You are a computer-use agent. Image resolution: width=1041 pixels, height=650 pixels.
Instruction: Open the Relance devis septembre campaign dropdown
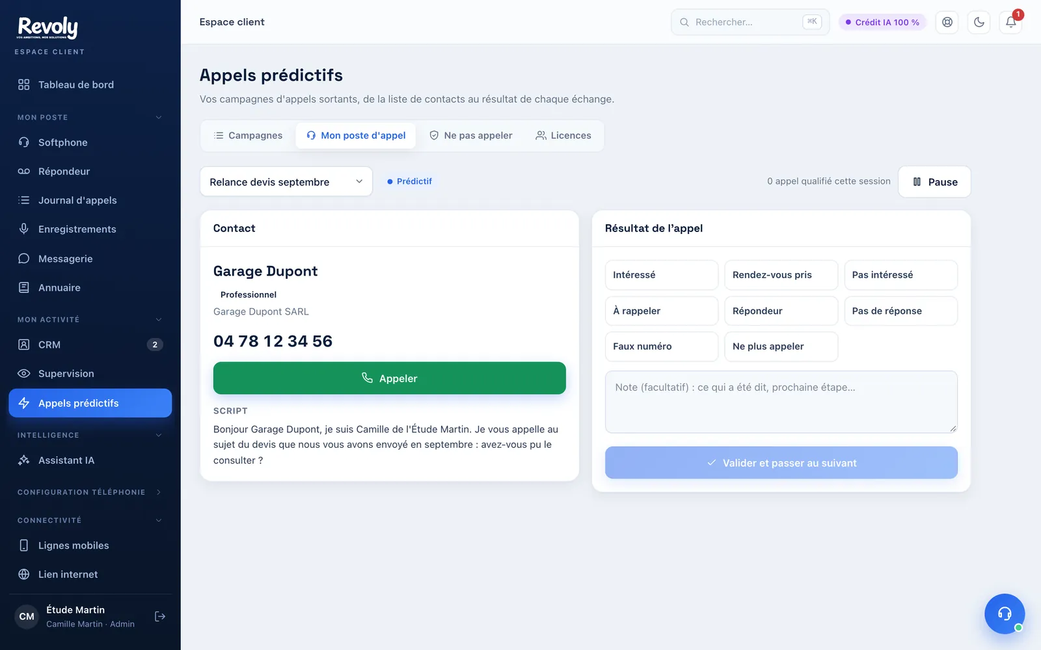[286, 182]
